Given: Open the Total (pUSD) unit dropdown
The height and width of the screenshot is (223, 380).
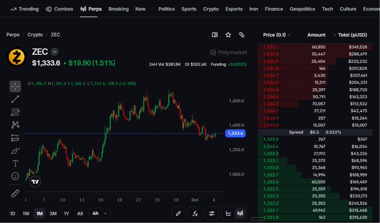Looking at the screenshot, I should (350, 35).
